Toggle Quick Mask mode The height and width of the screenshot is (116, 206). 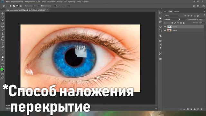point(3,74)
